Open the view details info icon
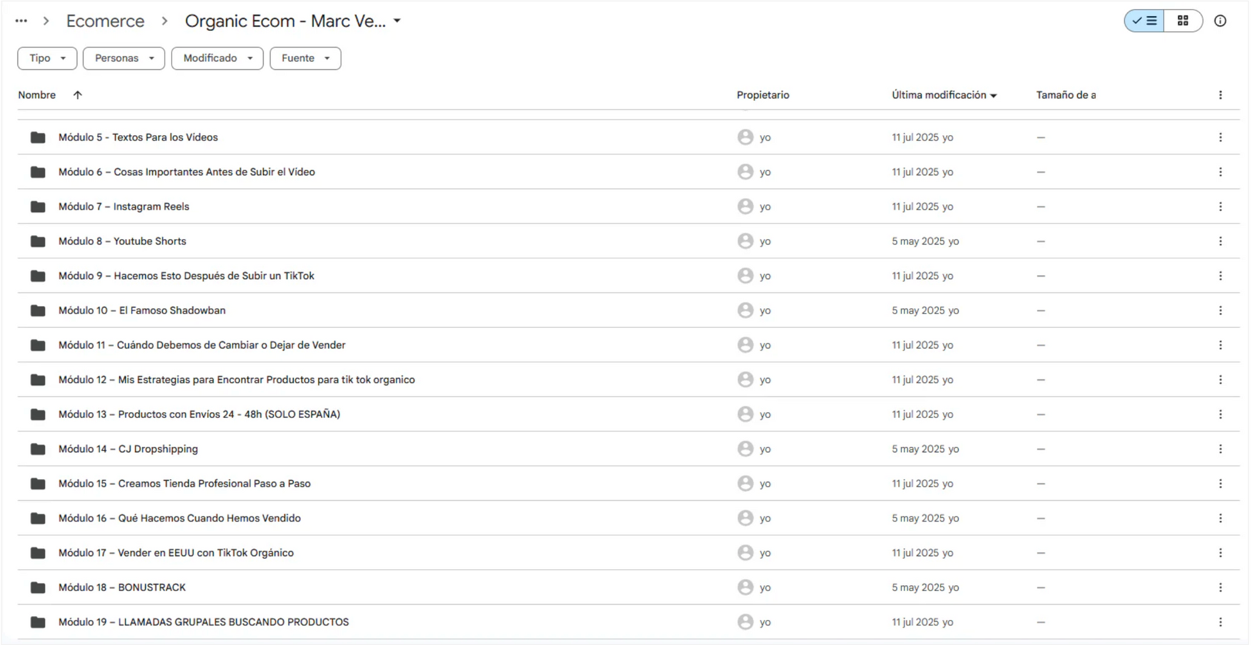 [1220, 21]
